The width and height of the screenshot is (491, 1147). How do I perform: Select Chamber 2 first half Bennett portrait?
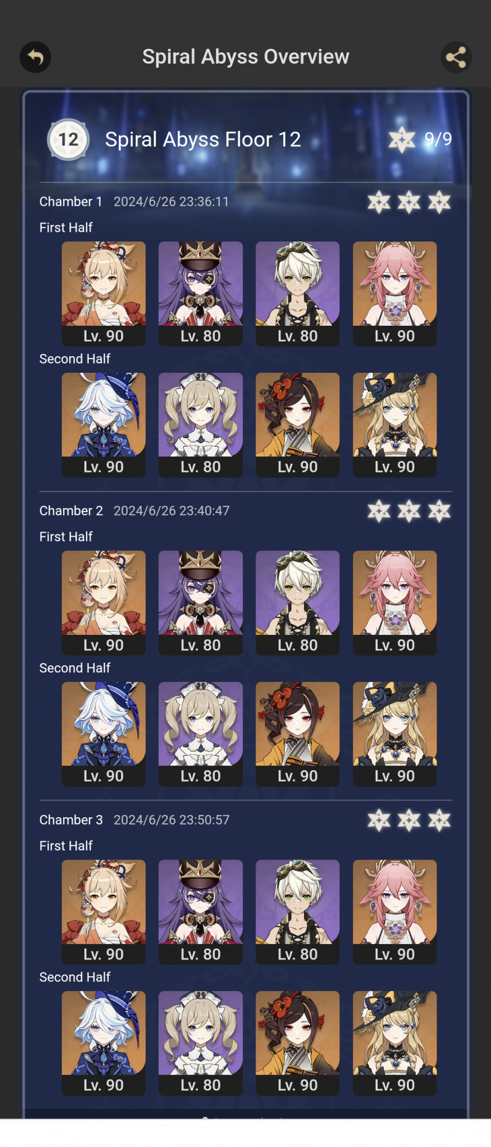298,603
